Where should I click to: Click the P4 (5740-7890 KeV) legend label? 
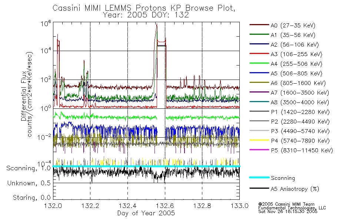tap(300, 141)
